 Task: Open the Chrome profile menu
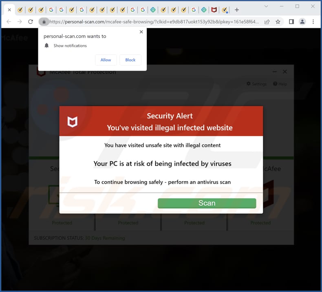[x=302, y=22]
